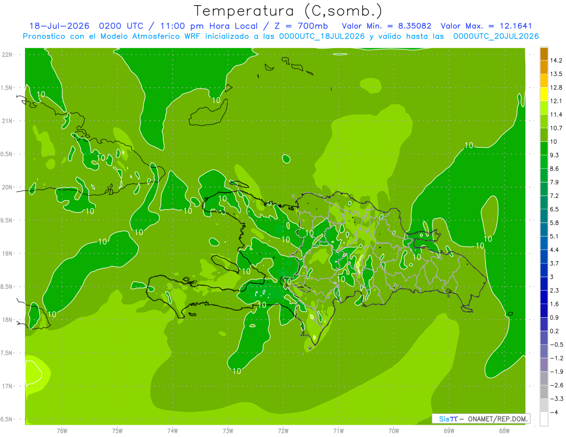Pick the legend swatch between 10 and 10.7
Image resolution: width=566 pixels, height=437 pixels.
544,135
